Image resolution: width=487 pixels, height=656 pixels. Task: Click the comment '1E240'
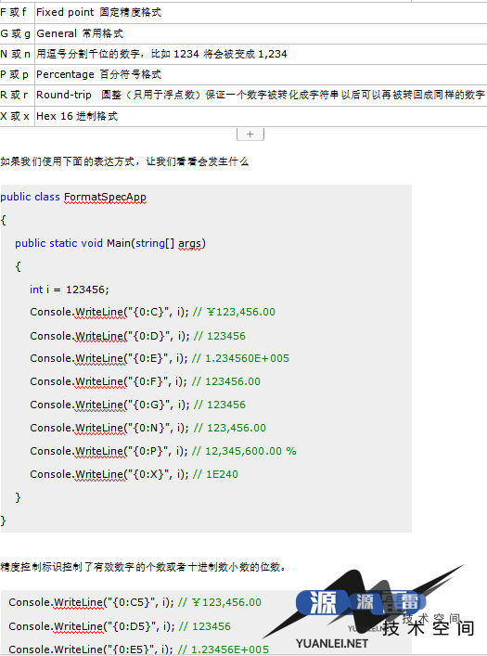[x=222, y=474]
